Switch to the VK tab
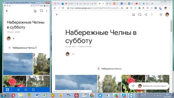This screenshot has height=98, width=174. click(130, 4)
